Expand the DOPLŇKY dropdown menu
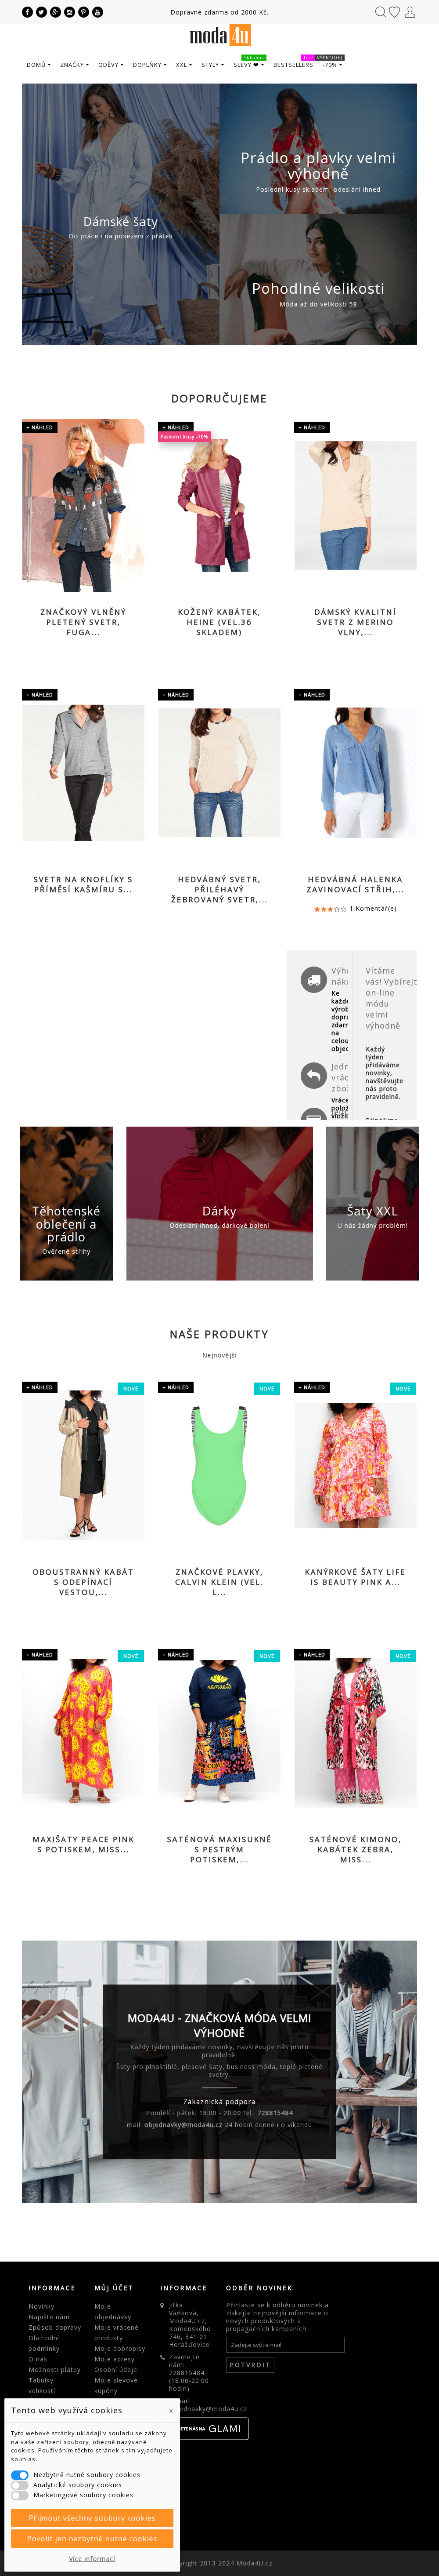 tap(150, 65)
